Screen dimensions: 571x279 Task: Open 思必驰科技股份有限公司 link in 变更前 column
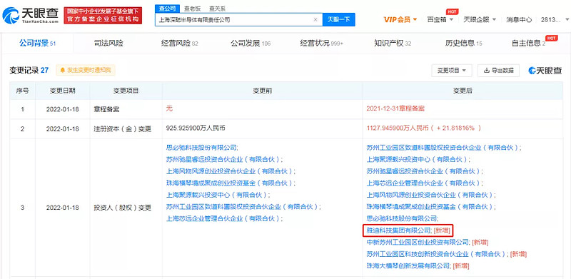tap(202, 148)
